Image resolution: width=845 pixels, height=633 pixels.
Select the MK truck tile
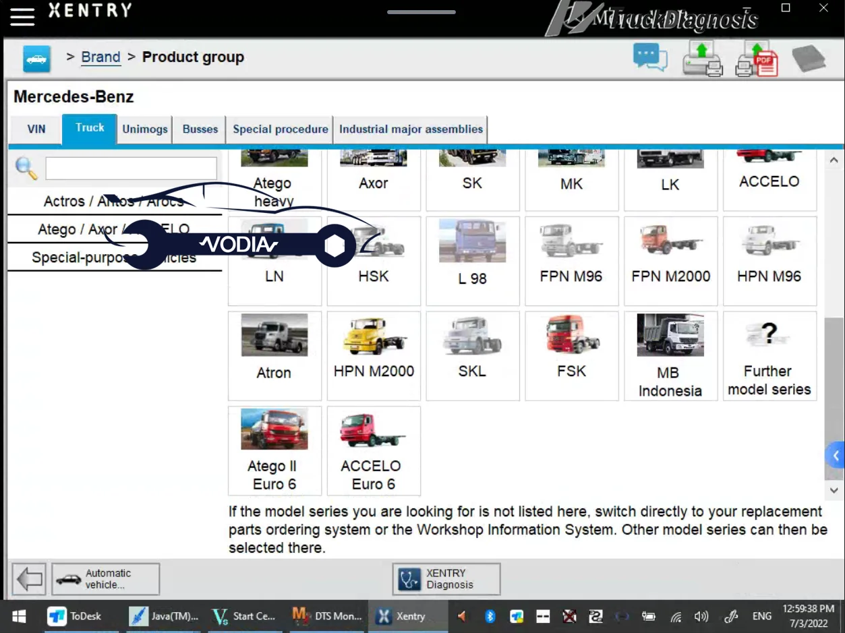click(571, 180)
